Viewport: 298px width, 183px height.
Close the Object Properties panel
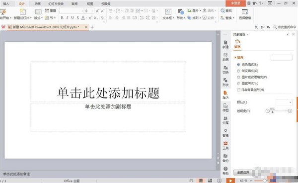294,34
